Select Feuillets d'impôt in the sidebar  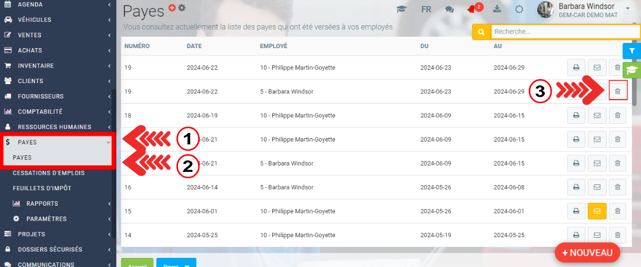click(x=42, y=188)
